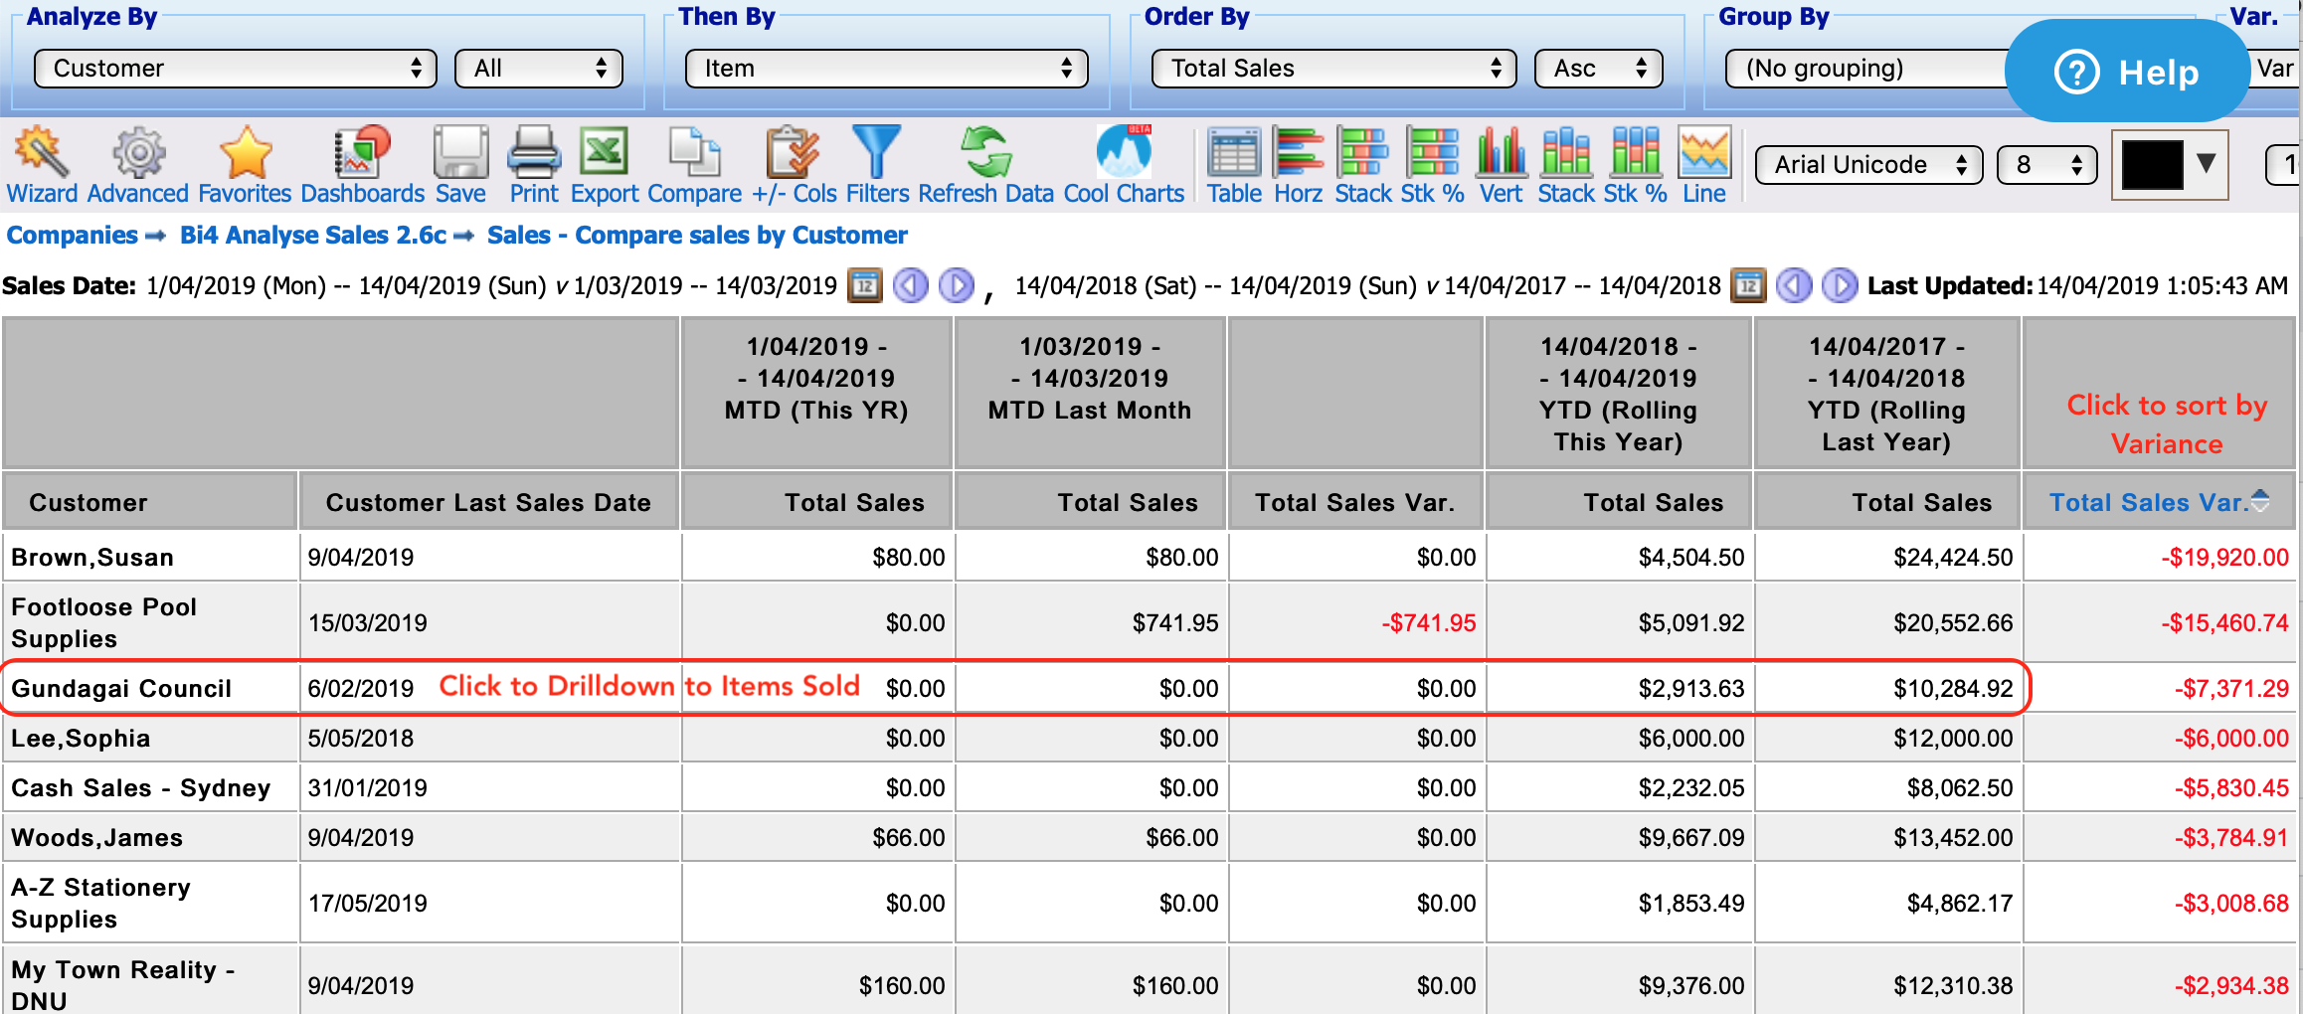
Task: Open font size 8 dropdown
Action: tap(2046, 165)
